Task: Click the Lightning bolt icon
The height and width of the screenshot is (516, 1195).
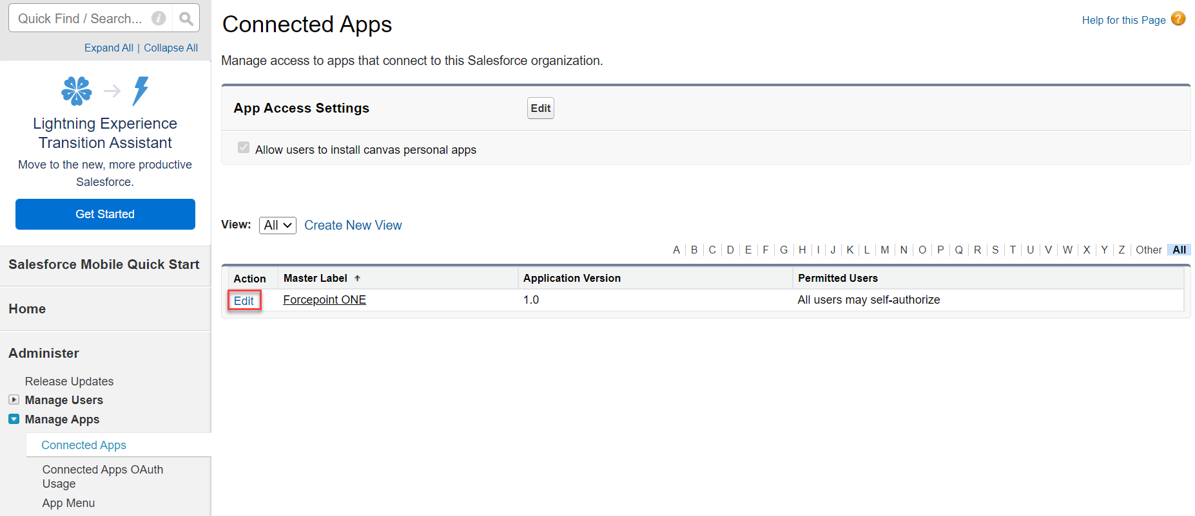Action: [141, 91]
